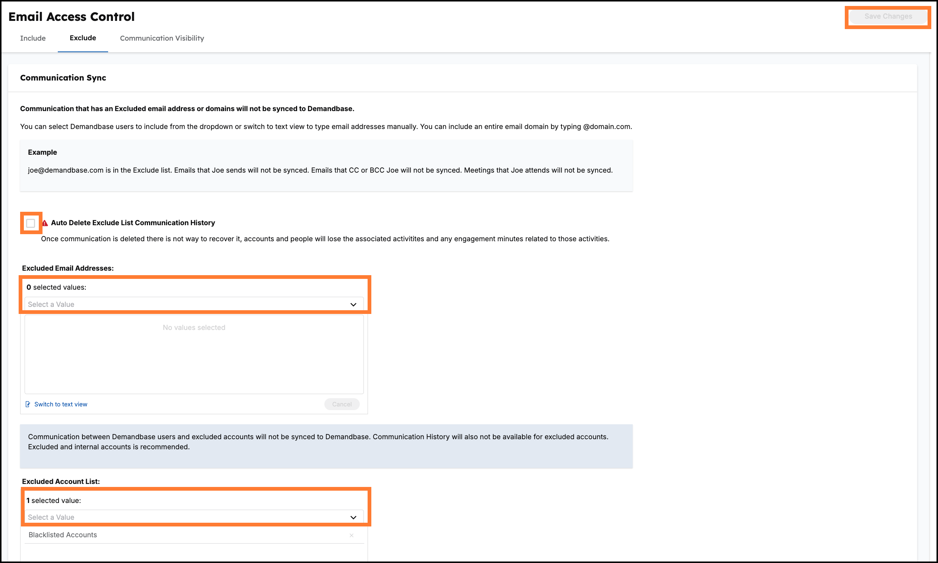Select the Exclude tab
Screen dimensions: 938x563
coord(83,38)
